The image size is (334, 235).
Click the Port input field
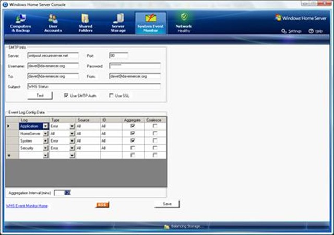click(118, 56)
